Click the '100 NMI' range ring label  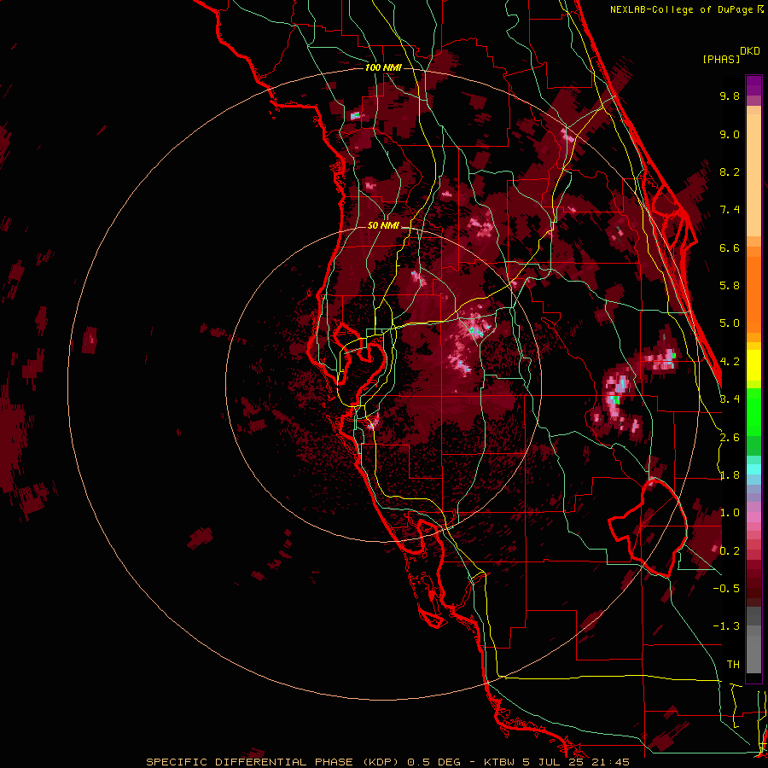(x=383, y=67)
